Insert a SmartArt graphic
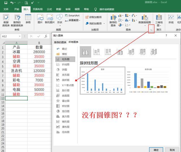Image resolution: width=181 pixels, height=152 pixels. 72,16
